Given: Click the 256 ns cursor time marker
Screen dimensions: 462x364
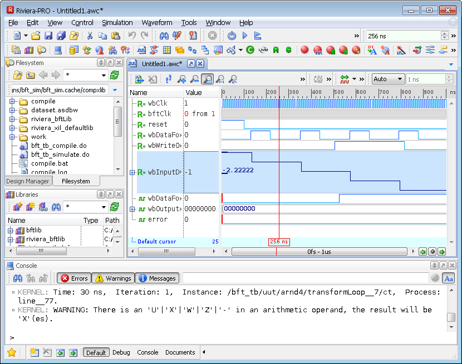Looking at the screenshot, I should pos(279,242).
